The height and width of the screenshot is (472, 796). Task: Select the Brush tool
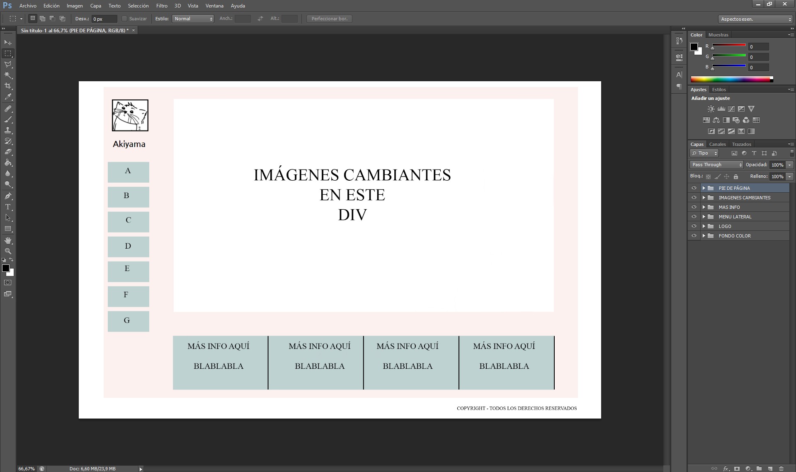coord(8,119)
